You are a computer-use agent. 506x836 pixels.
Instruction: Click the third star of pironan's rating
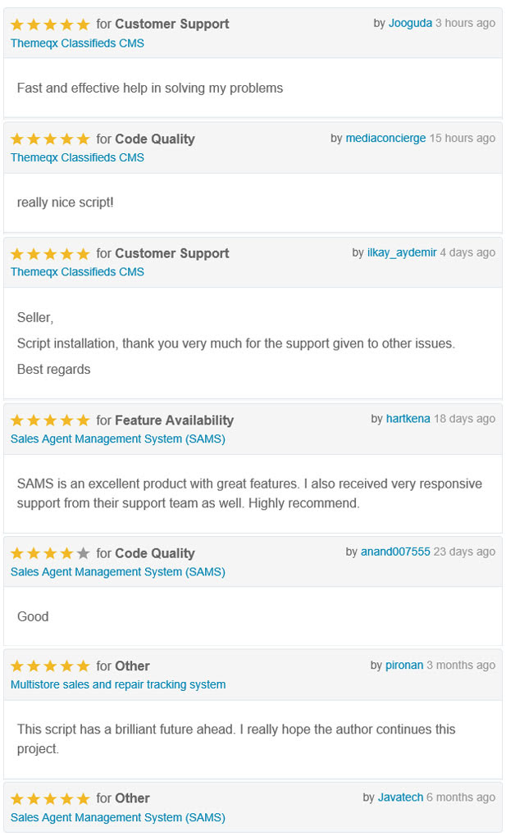point(50,666)
